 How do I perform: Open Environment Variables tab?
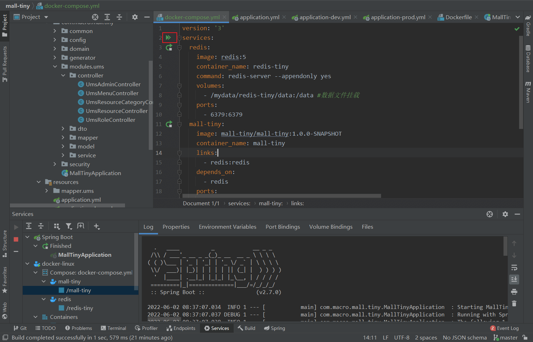[228, 227]
